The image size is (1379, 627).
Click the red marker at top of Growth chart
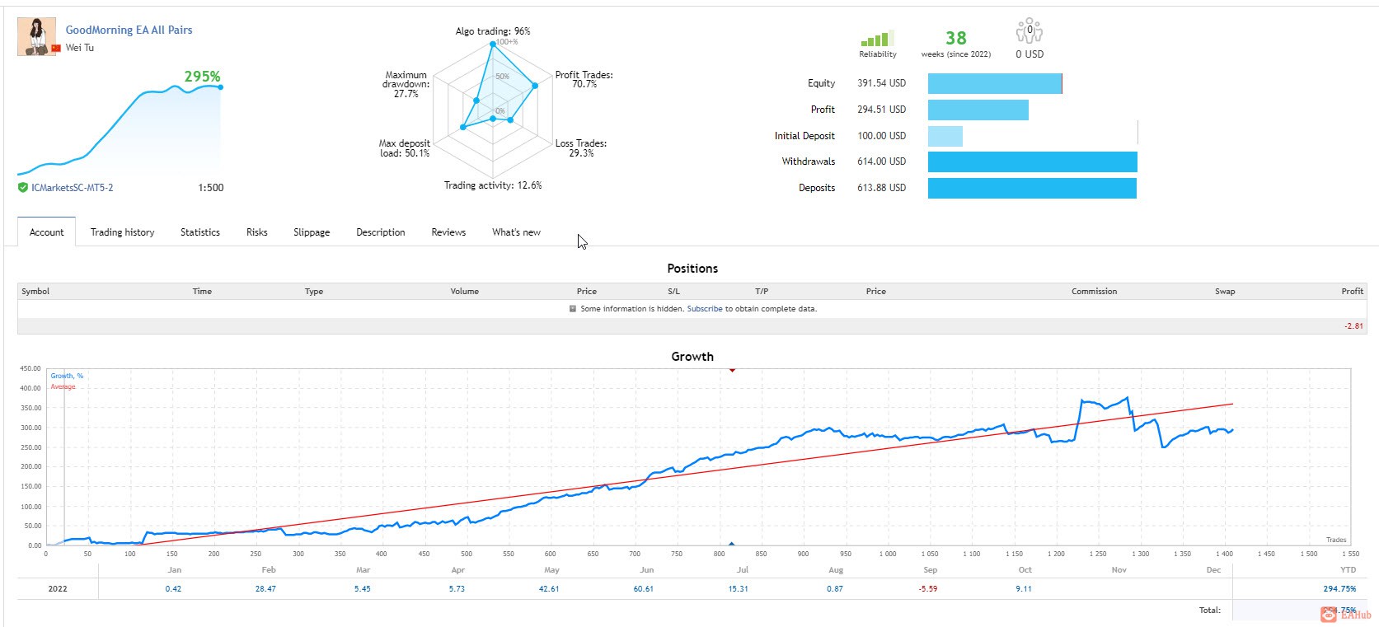pos(732,371)
